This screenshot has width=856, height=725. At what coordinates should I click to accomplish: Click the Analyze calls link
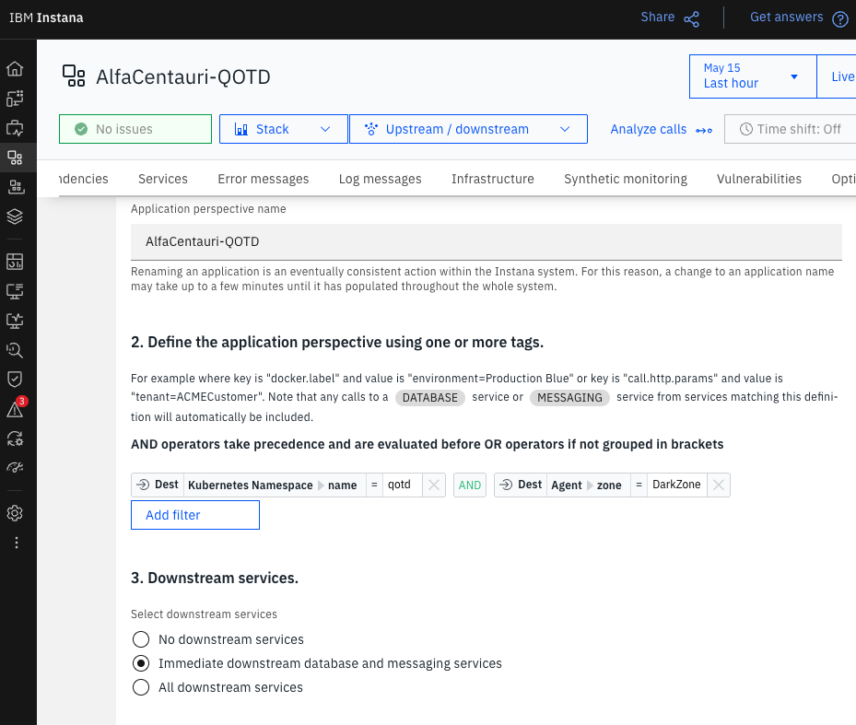[649, 129]
